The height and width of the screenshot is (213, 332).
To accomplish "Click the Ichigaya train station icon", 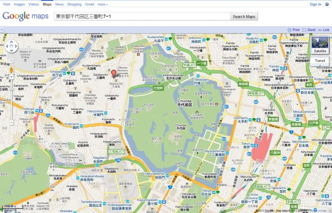I will tap(73, 73).
